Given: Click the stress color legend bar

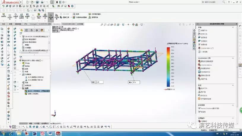Looking at the screenshot, I should coord(168,67).
